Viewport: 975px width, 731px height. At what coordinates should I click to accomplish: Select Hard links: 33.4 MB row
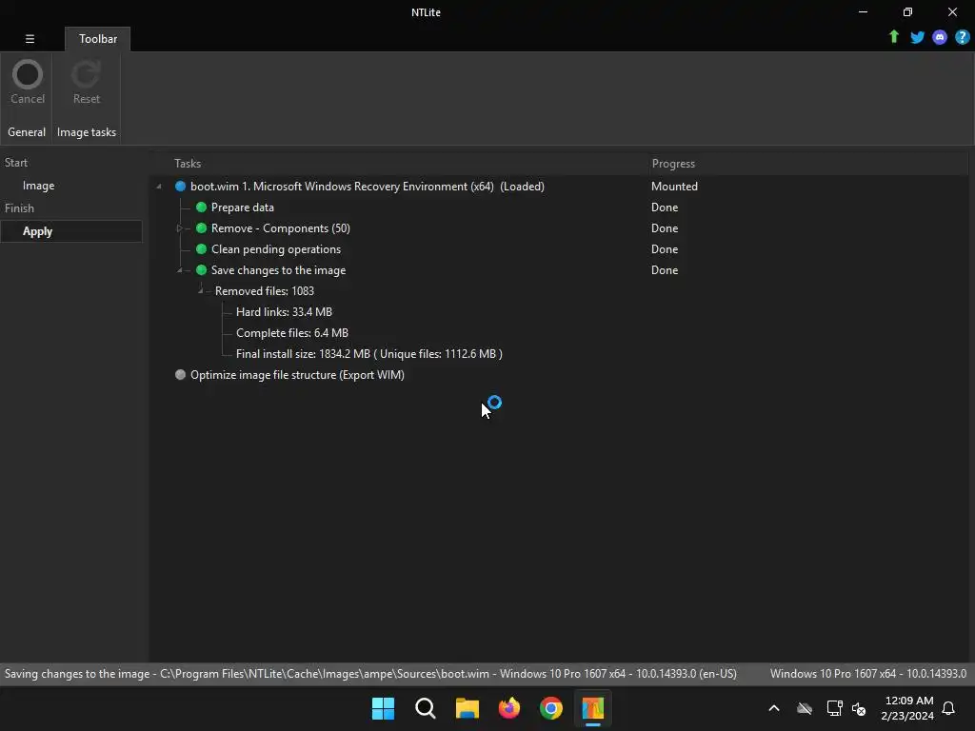(x=284, y=312)
